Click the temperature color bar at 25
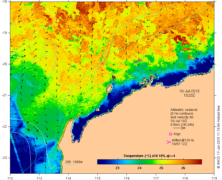 coord(161,162)
